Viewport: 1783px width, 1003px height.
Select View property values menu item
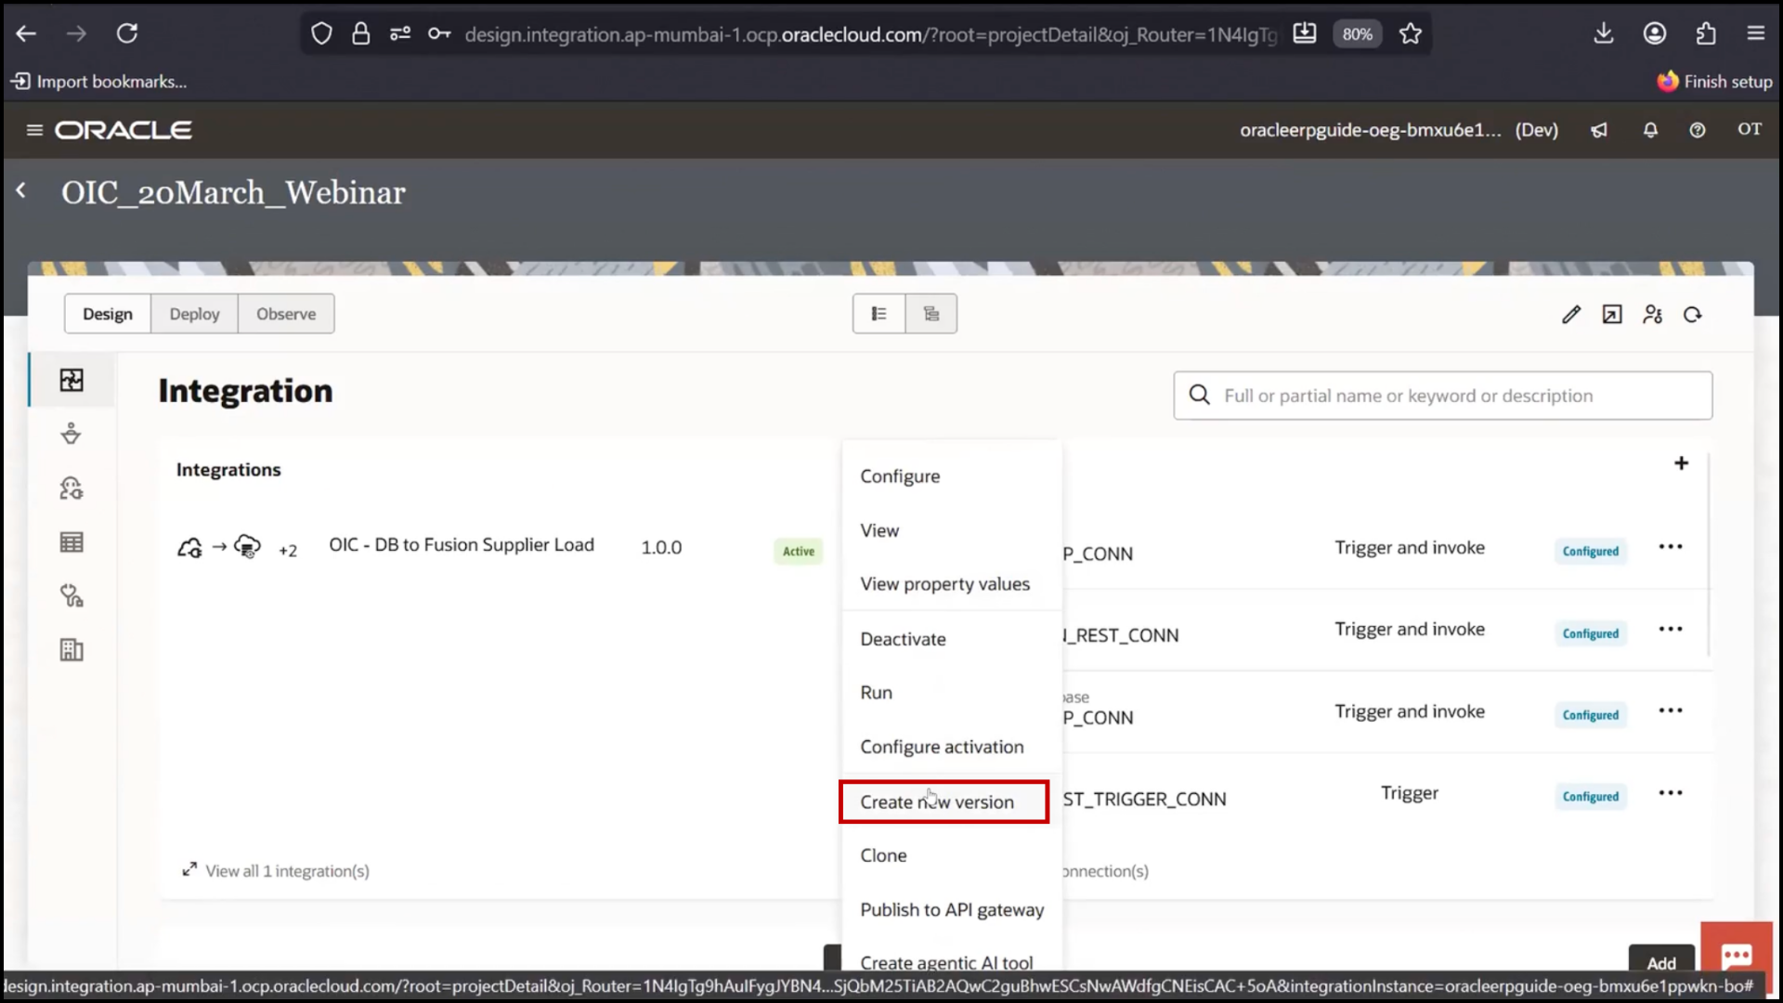tap(951, 584)
